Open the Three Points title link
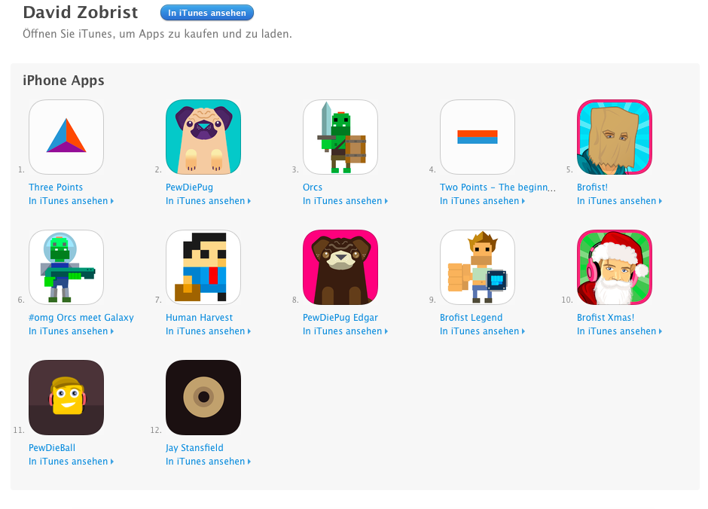 pos(56,187)
